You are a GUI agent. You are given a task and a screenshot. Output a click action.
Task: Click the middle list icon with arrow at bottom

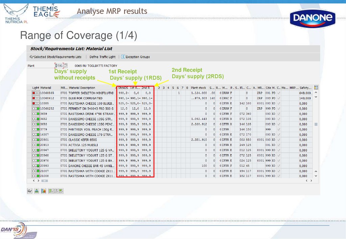[55, 191]
